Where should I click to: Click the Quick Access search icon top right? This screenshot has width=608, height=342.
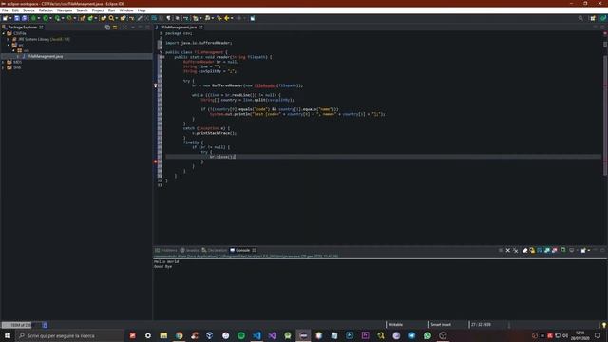tap(580, 18)
